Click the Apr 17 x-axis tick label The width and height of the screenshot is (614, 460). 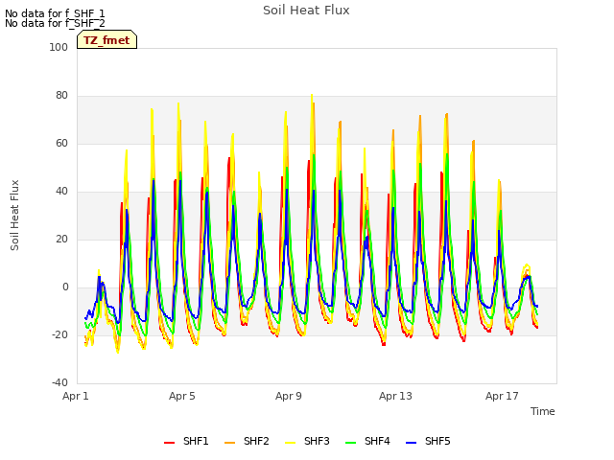(502, 396)
